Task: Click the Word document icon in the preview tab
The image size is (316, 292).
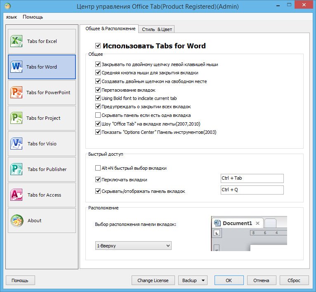Action: click(x=217, y=223)
